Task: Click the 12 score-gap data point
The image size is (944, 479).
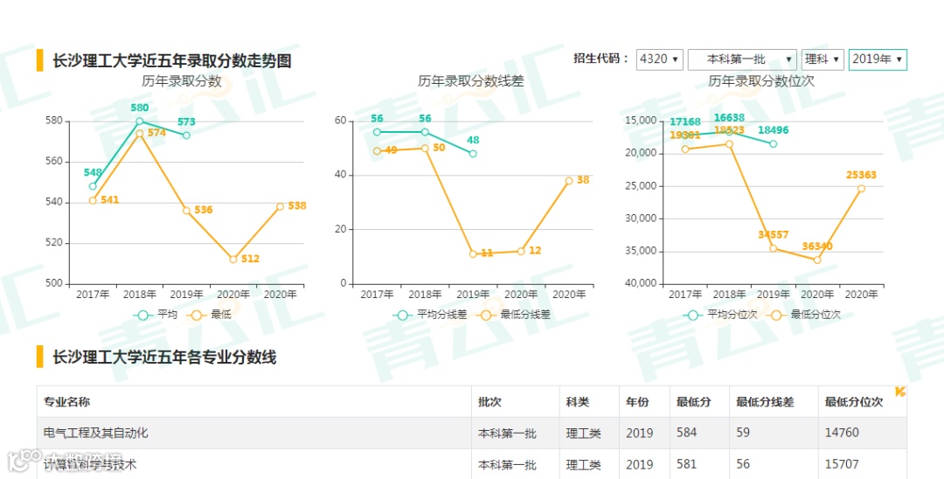Action: (521, 251)
